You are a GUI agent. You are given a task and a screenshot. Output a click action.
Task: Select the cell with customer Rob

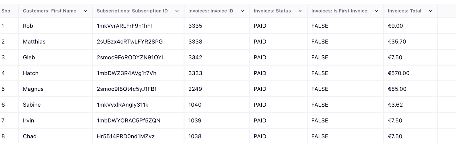pyautogui.click(x=28, y=26)
